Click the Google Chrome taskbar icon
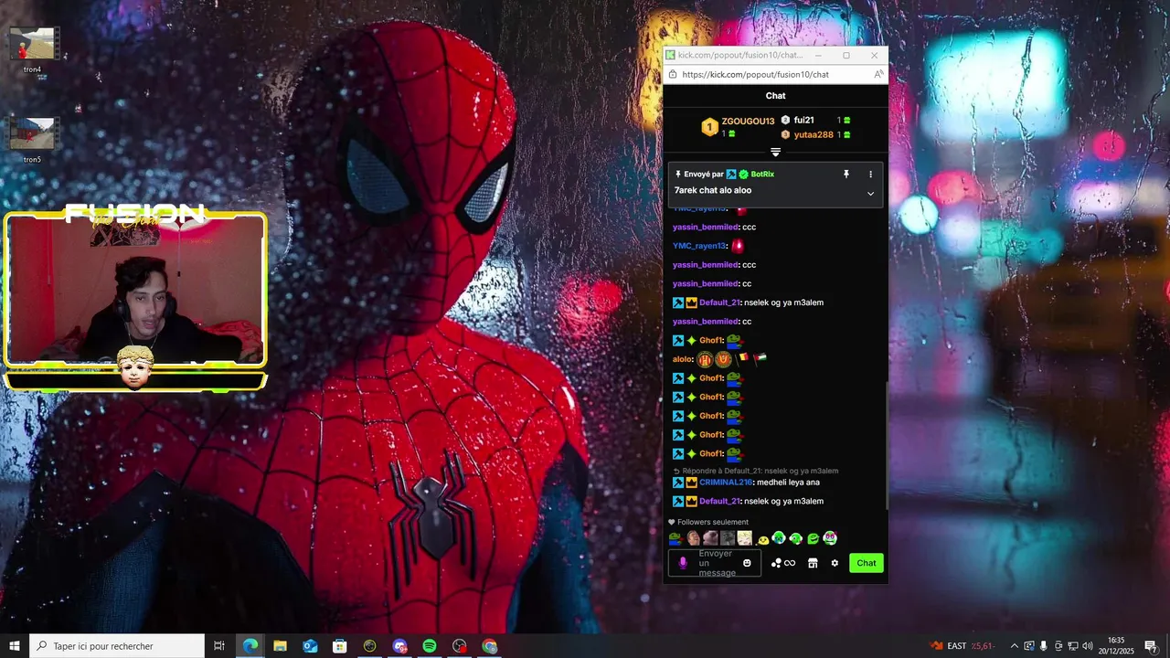The height and width of the screenshot is (658, 1170). [490, 646]
